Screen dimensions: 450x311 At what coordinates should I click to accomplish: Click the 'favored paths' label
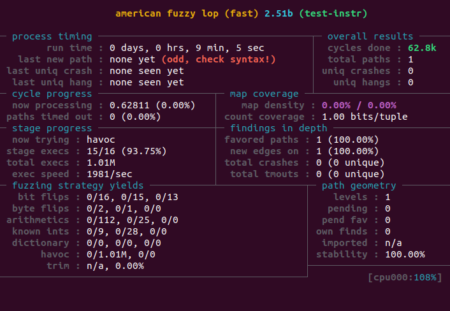point(261,140)
